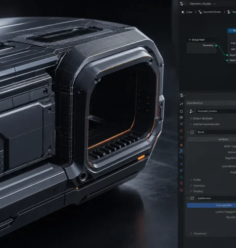
Task: Click the Subdivision modifier type icon
Action: 192,198
